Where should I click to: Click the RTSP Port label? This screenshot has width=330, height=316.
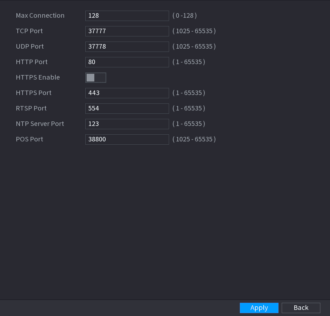[x=31, y=108]
